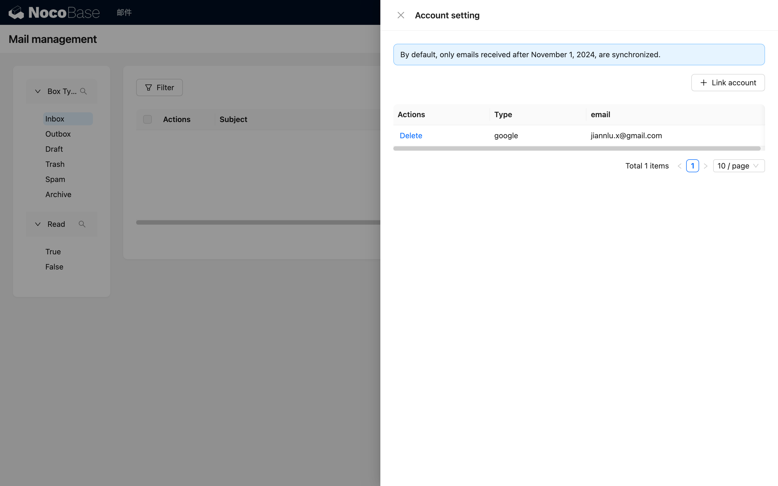Click the funnel Filter button
Image resolution: width=778 pixels, height=486 pixels.
pyautogui.click(x=159, y=87)
